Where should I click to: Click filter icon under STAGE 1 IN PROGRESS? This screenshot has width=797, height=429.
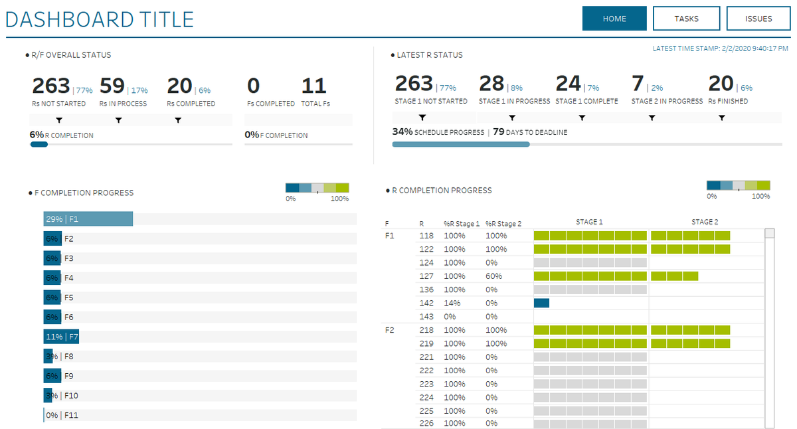(512, 118)
